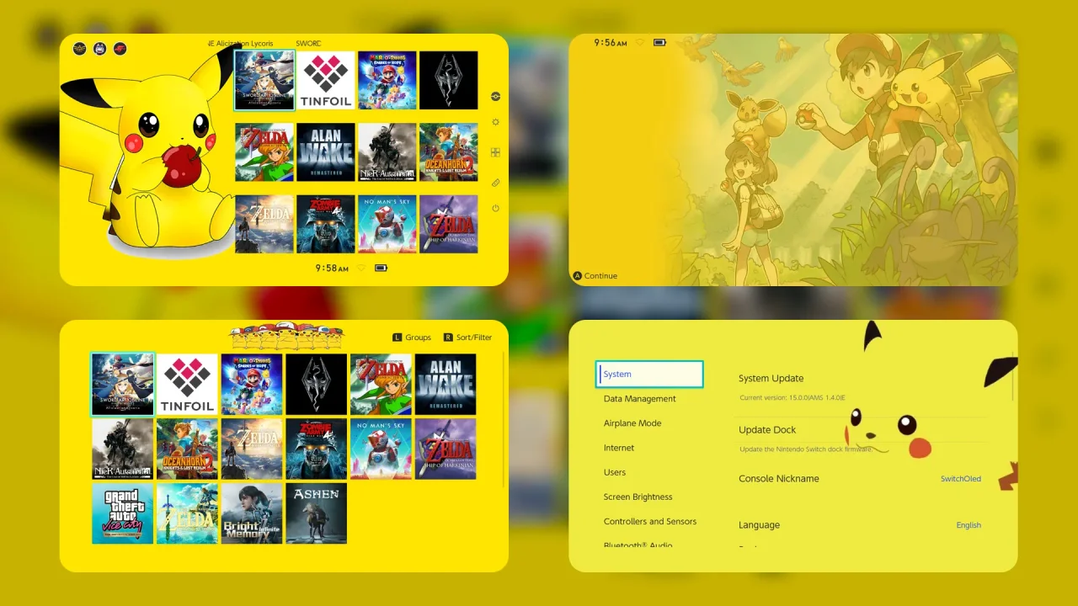1078x606 pixels.
Task: Select the pokeball News icon on the sidebar
Action: point(495,96)
